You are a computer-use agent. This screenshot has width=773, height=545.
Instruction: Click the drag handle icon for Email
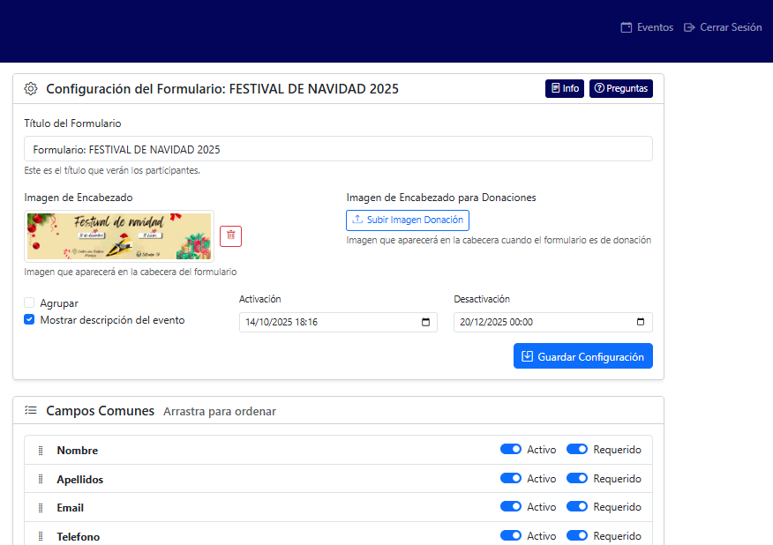pyautogui.click(x=40, y=508)
